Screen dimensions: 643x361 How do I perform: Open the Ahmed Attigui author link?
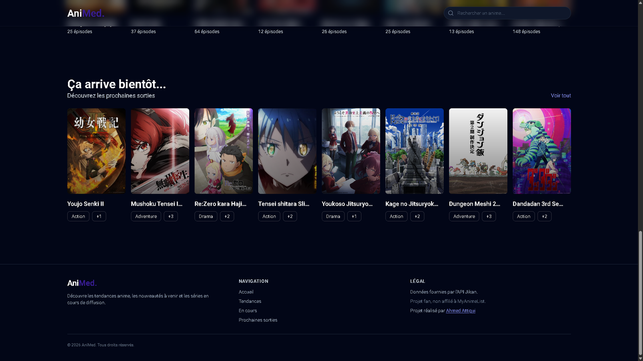(x=461, y=310)
